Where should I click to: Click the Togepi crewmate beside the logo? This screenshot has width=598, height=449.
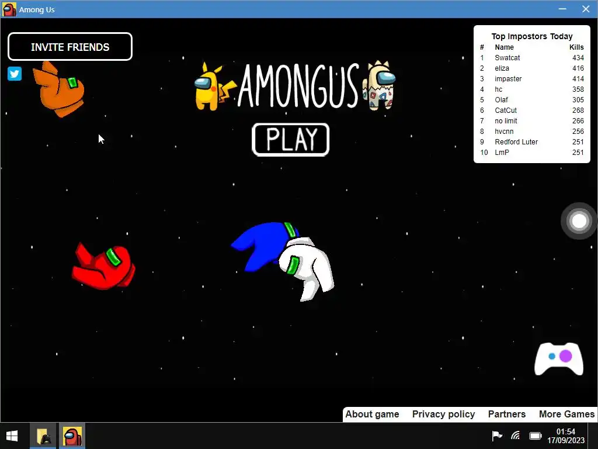[378, 85]
